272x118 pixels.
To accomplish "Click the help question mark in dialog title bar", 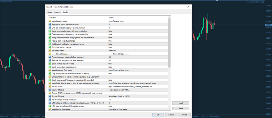I will coord(181,7).
